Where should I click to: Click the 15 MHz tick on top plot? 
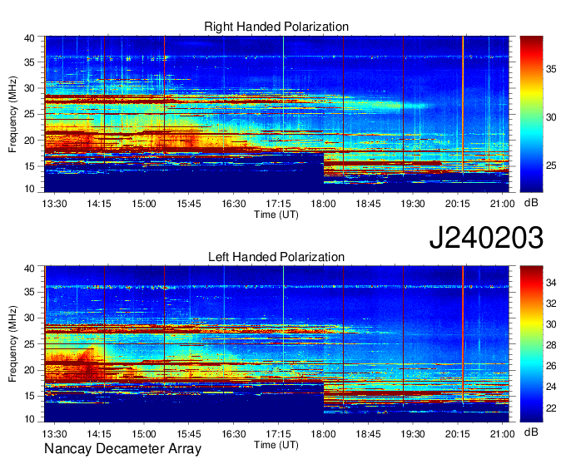pos(29,166)
